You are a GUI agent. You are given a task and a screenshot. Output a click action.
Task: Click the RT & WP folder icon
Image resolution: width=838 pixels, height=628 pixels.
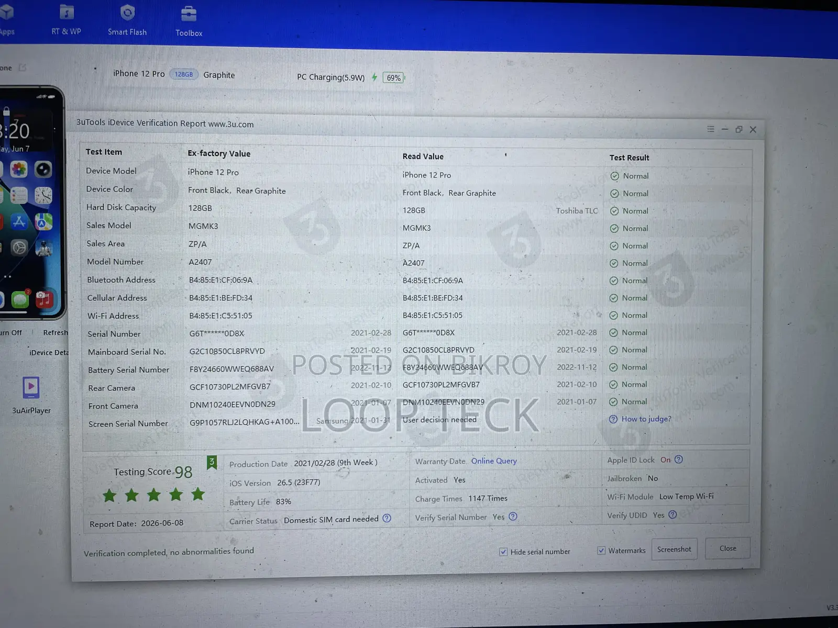[x=67, y=12]
